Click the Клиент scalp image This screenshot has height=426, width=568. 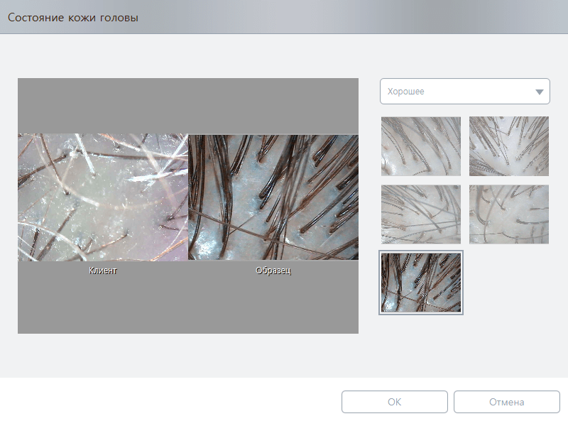tap(103, 197)
